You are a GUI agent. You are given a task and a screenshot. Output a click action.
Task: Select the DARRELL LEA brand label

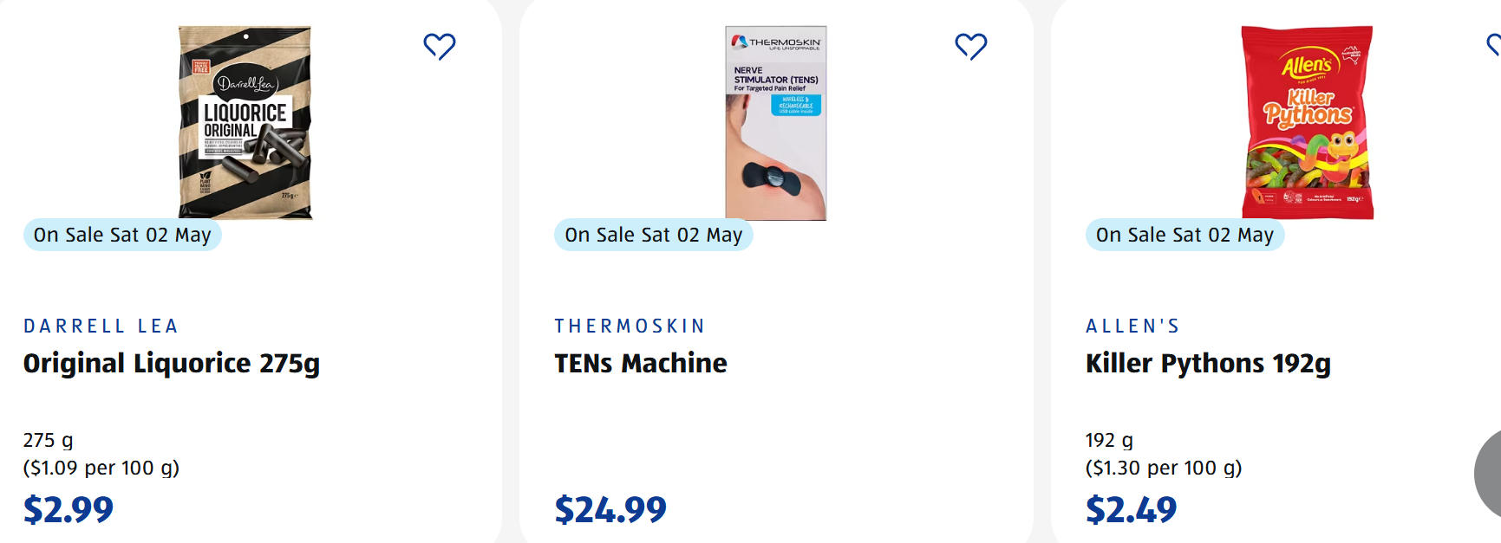click(x=101, y=326)
